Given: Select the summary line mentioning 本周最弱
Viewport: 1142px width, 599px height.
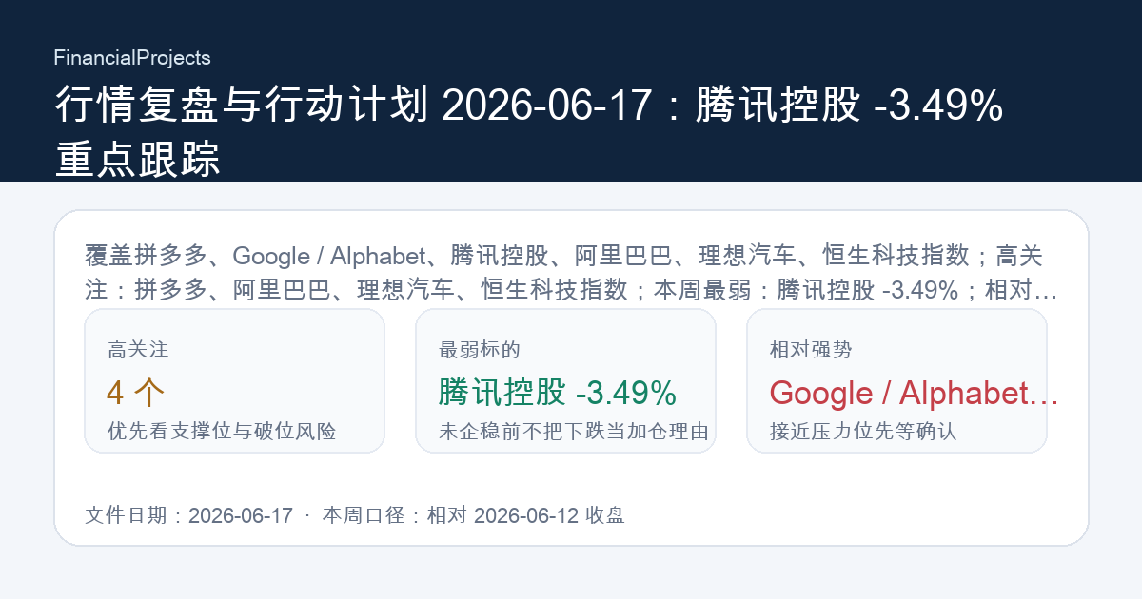Looking at the screenshot, I should [x=571, y=289].
